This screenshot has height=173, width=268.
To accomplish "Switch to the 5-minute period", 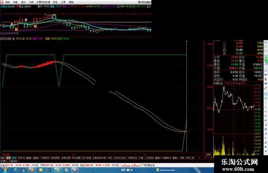I will click(266, 107).
